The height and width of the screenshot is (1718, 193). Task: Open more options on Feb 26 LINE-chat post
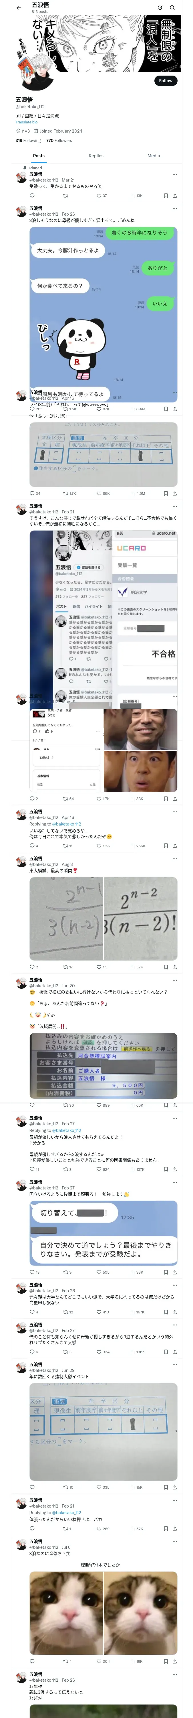174,208
